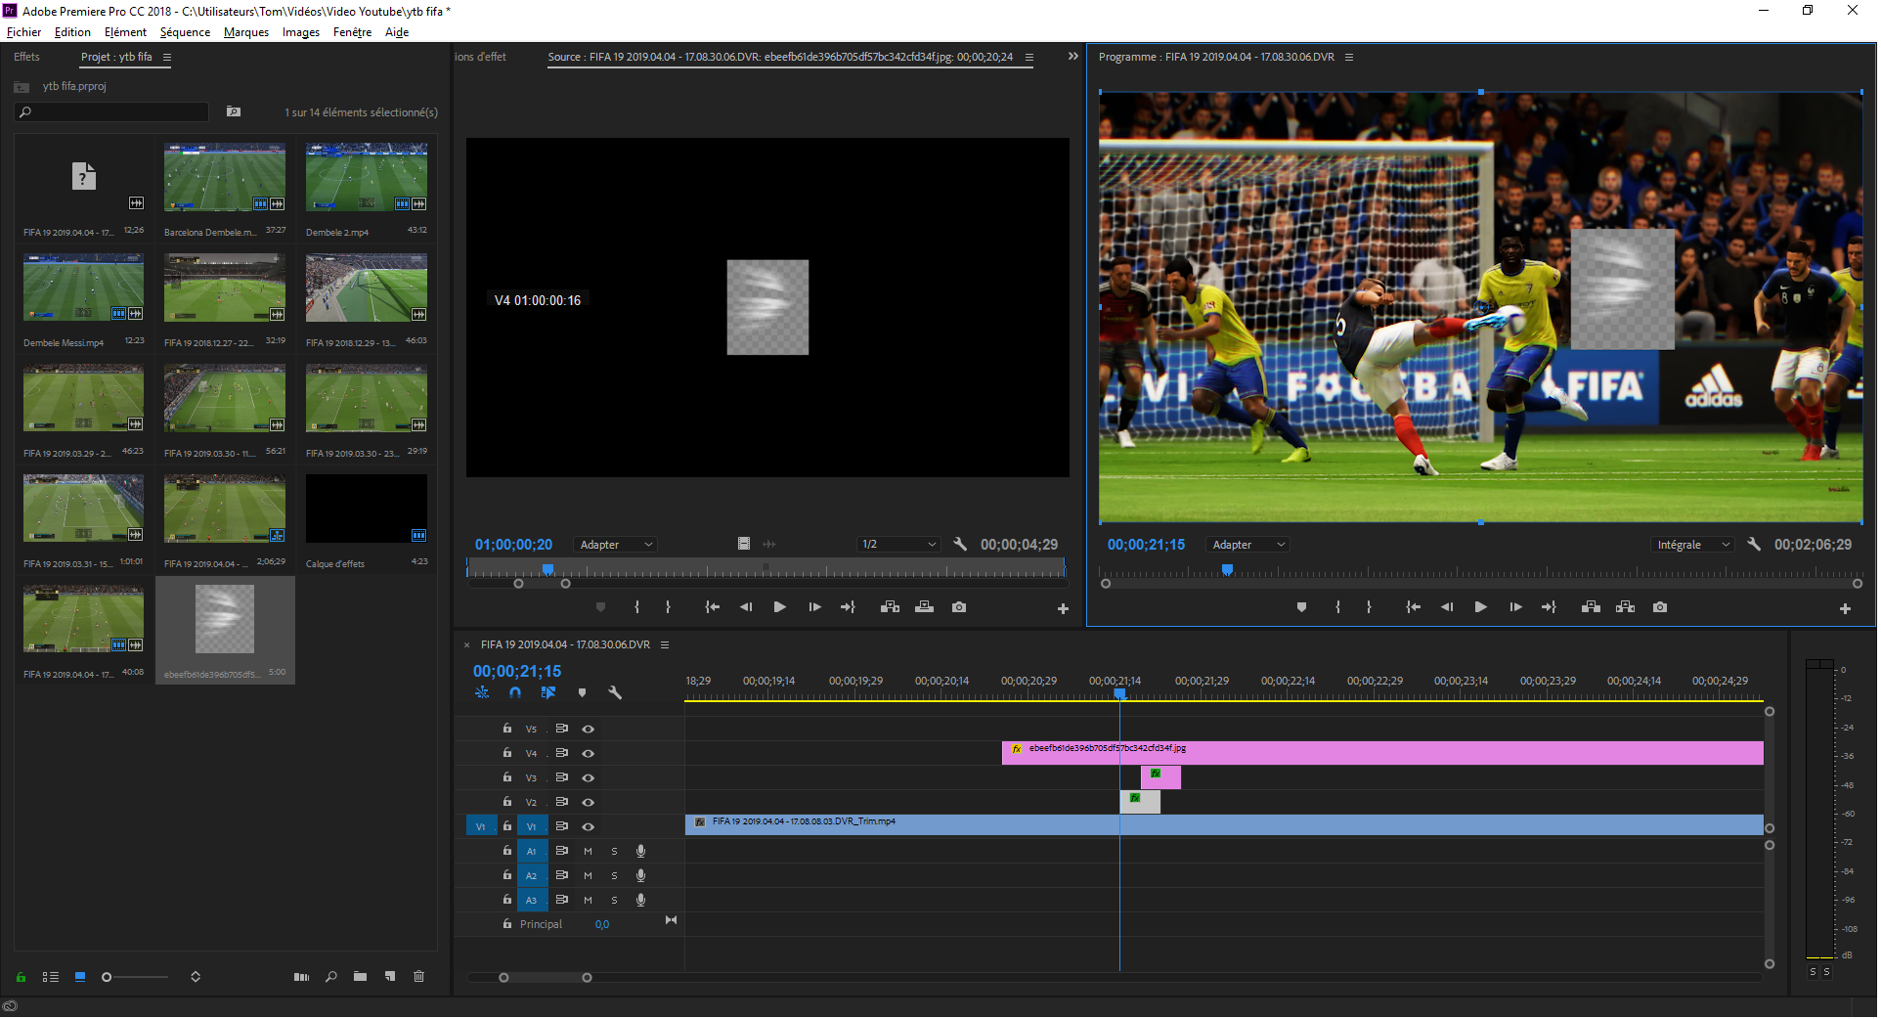1881x1019 pixels.
Task: Mark Out point in Program monitor
Action: point(1369,607)
